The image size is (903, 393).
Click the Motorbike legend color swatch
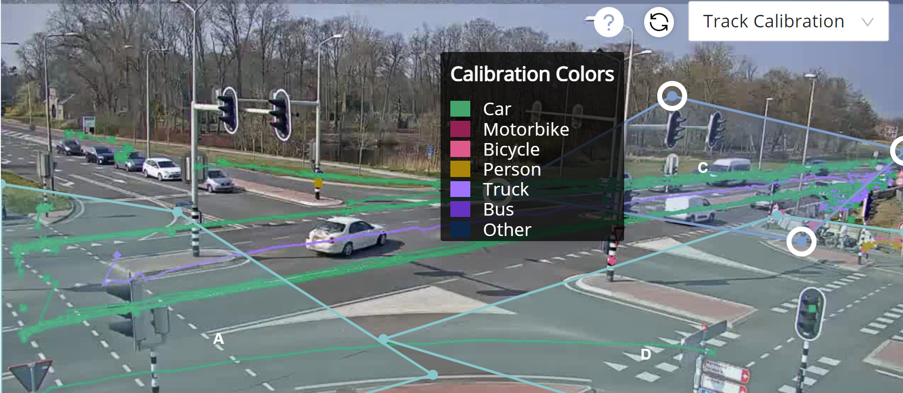pyautogui.click(x=460, y=129)
